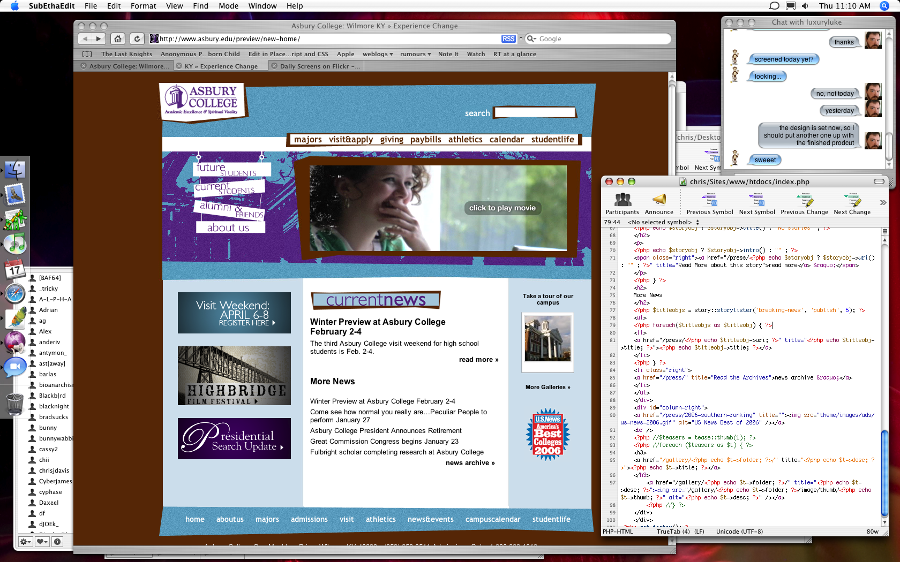This screenshot has height=562, width=900.
Task: Open the Find menu
Action: pyautogui.click(x=201, y=6)
